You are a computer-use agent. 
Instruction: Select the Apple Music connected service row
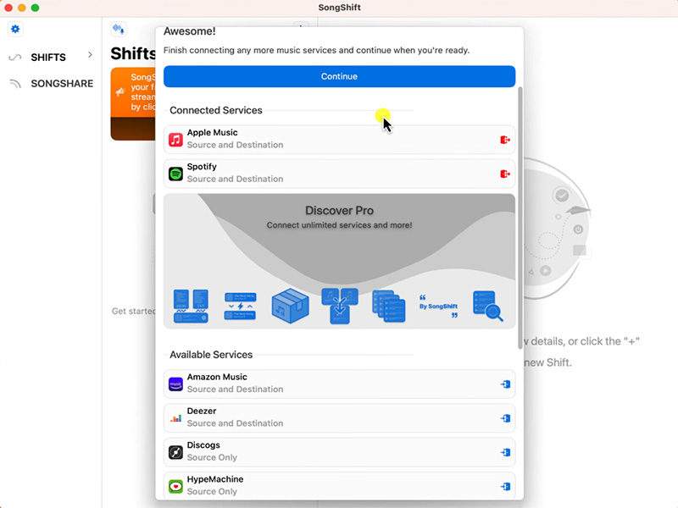click(340, 140)
